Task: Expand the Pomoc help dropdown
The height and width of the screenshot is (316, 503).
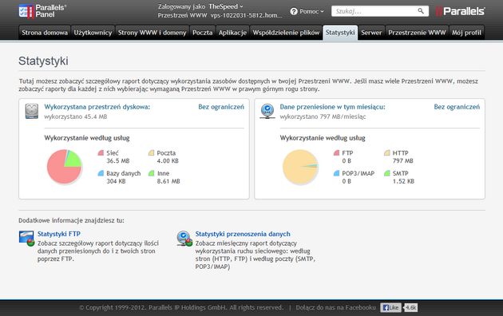Action: coord(311,11)
